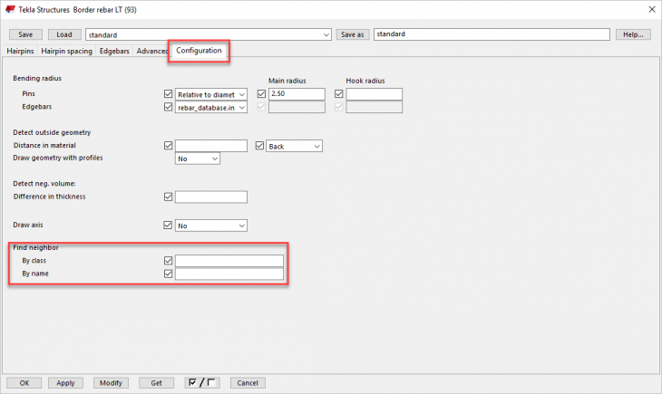
Task: Click the Distance in material field
Action: pyautogui.click(x=211, y=146)
